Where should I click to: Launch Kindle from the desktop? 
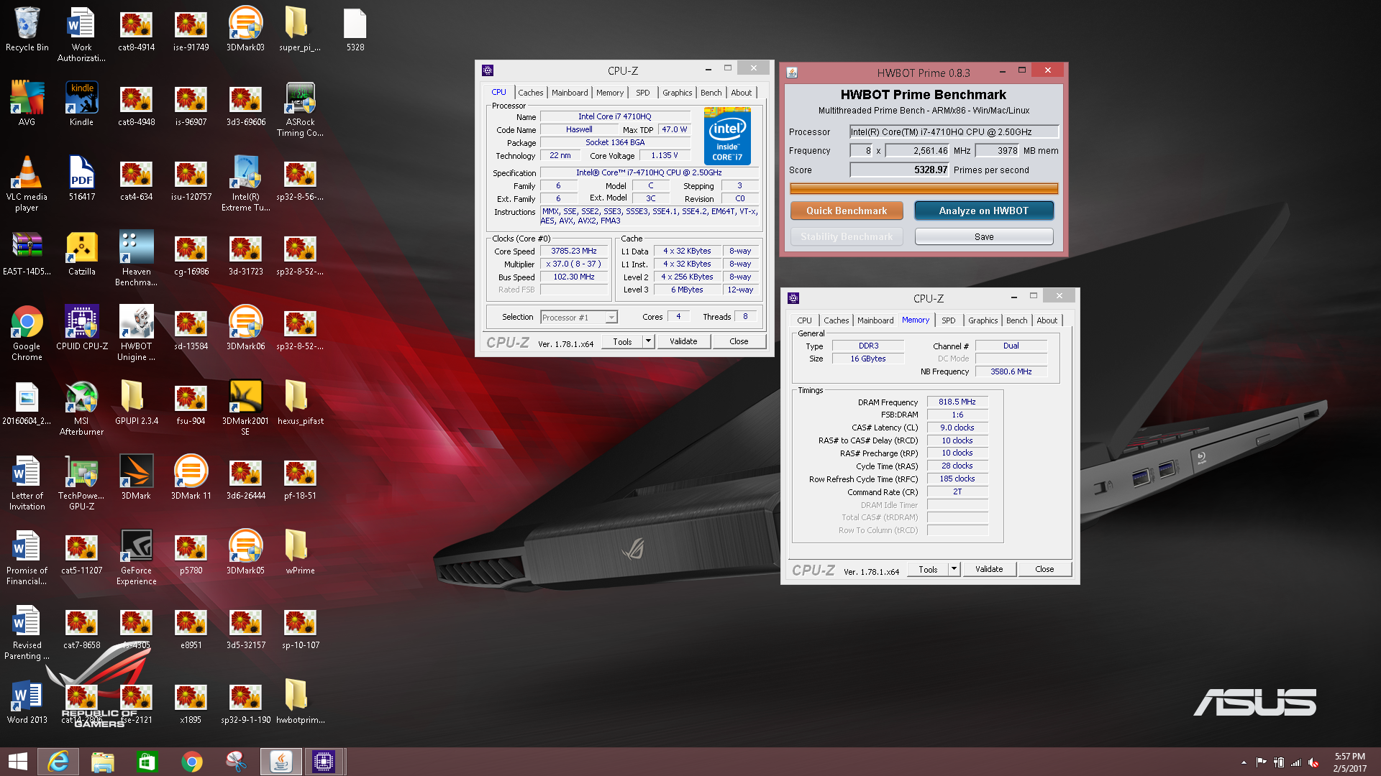coord(82,103)
